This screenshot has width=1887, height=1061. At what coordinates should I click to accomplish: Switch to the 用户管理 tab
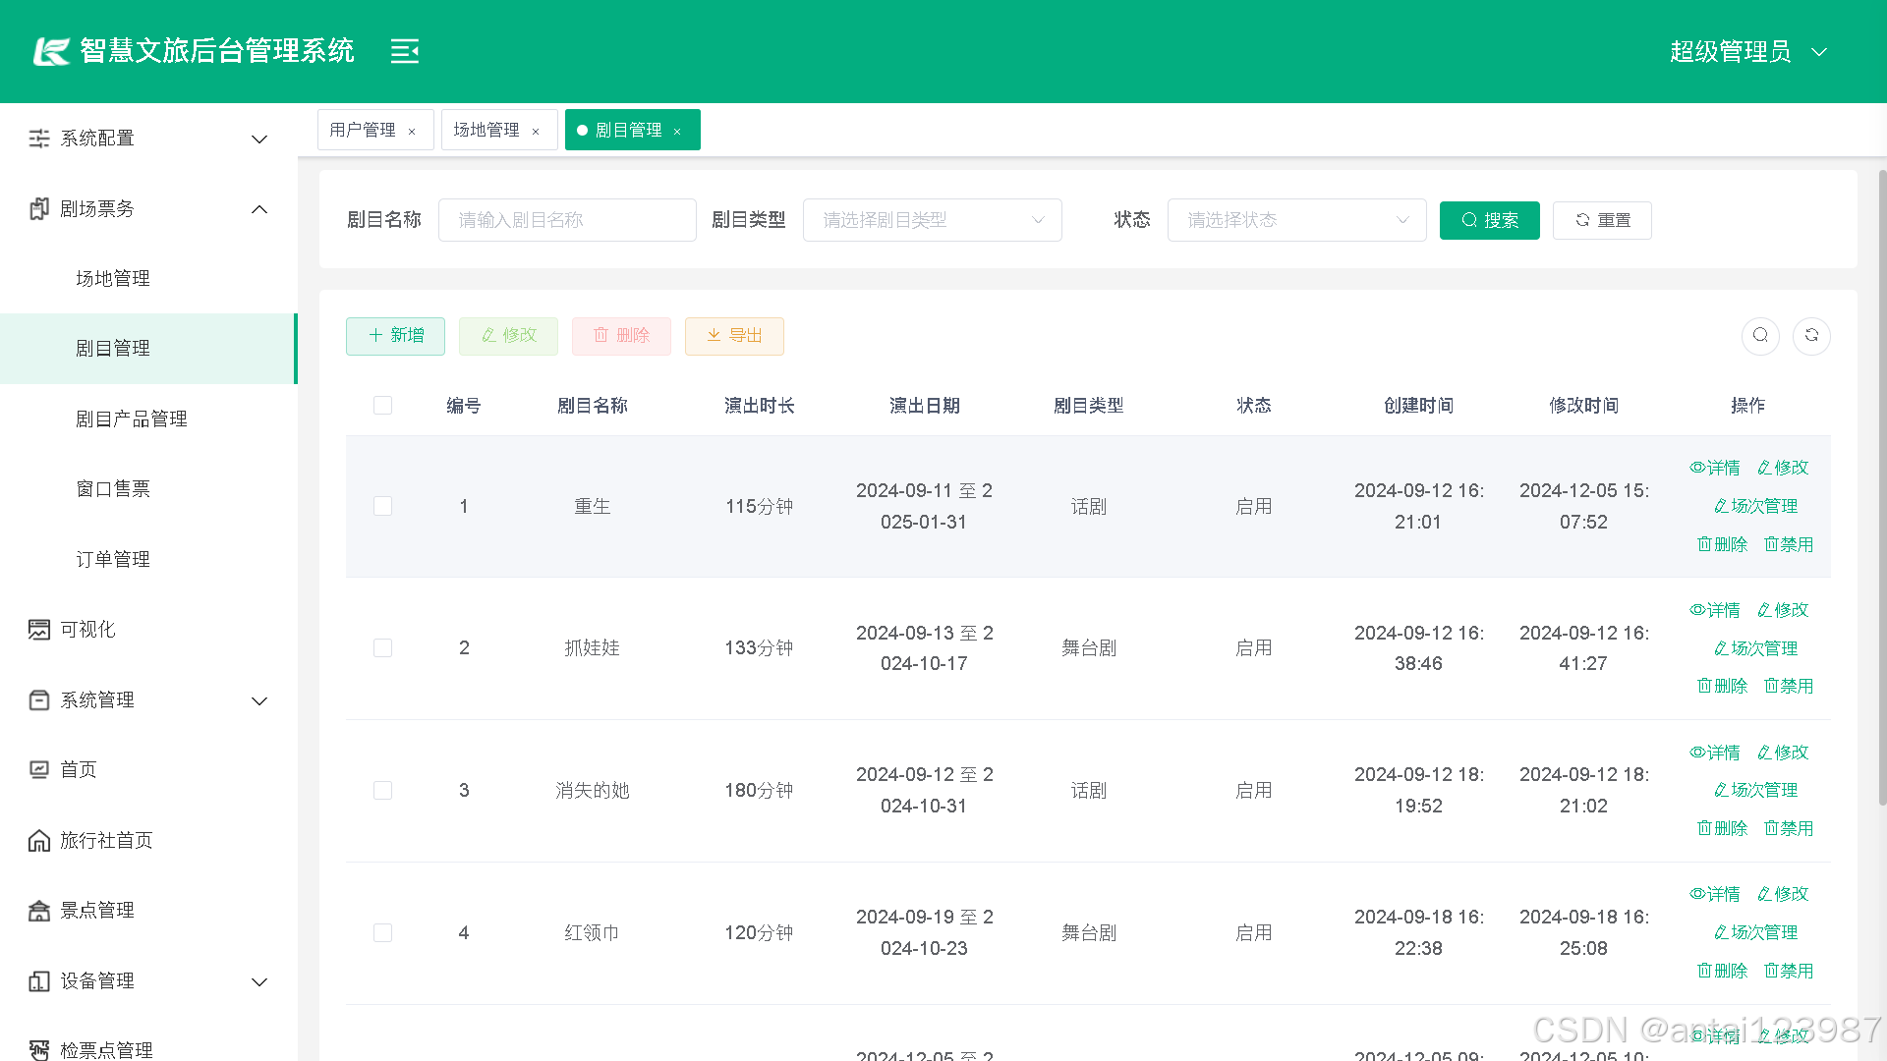tap(365, 129)
